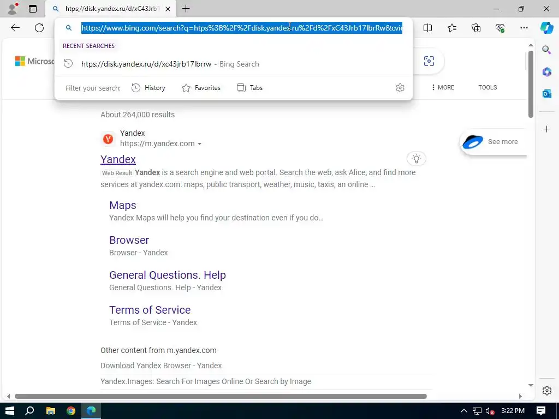Click the Microsoft Bing logo
This screenshot has width=559, height=419.
[x=34, y=61]
